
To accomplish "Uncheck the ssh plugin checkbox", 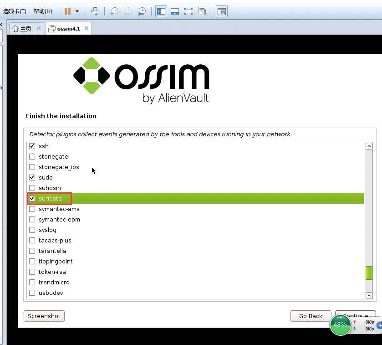I will point(32,146).
